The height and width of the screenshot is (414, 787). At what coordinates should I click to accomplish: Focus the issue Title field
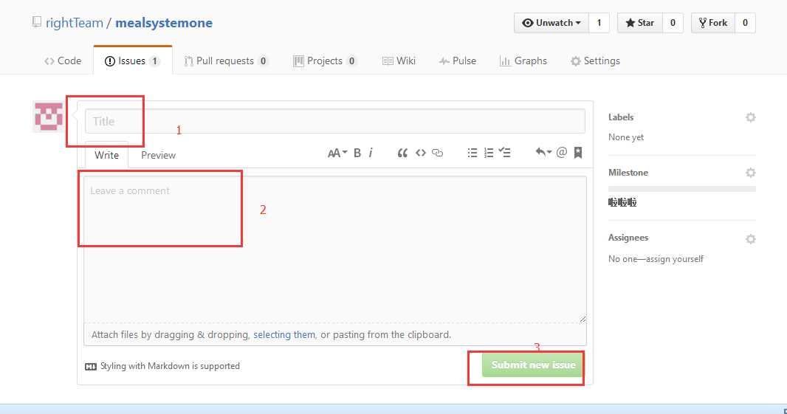(x=334, y=121)
